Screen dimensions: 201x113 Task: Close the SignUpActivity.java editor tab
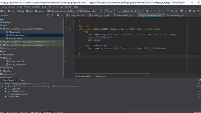point(135,15)
